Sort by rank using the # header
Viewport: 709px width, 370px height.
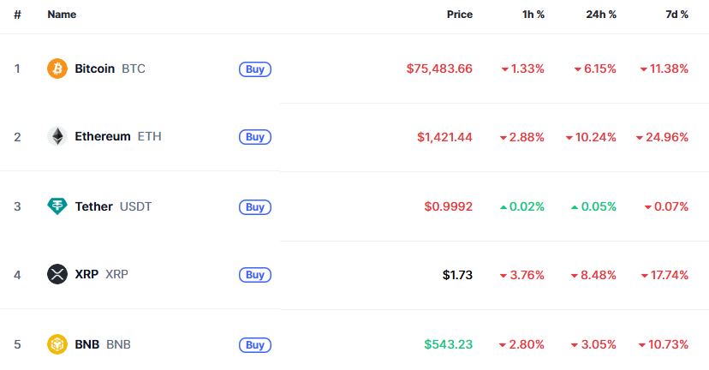[17, 15]
